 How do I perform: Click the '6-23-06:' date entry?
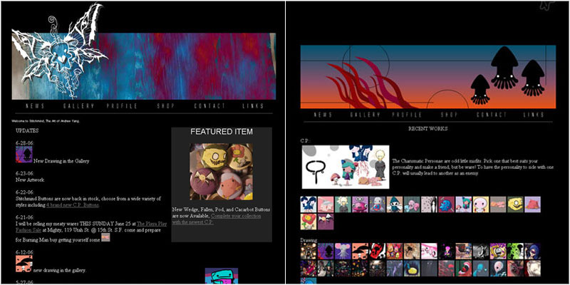[25, 173]
